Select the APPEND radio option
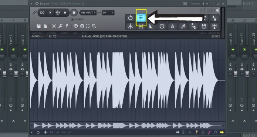257x137 pixels. [x=77, y=19]
